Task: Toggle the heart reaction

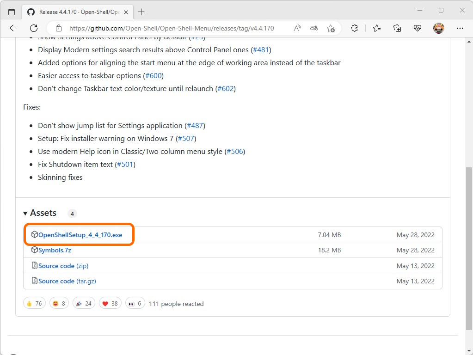Action: (110, 303)
